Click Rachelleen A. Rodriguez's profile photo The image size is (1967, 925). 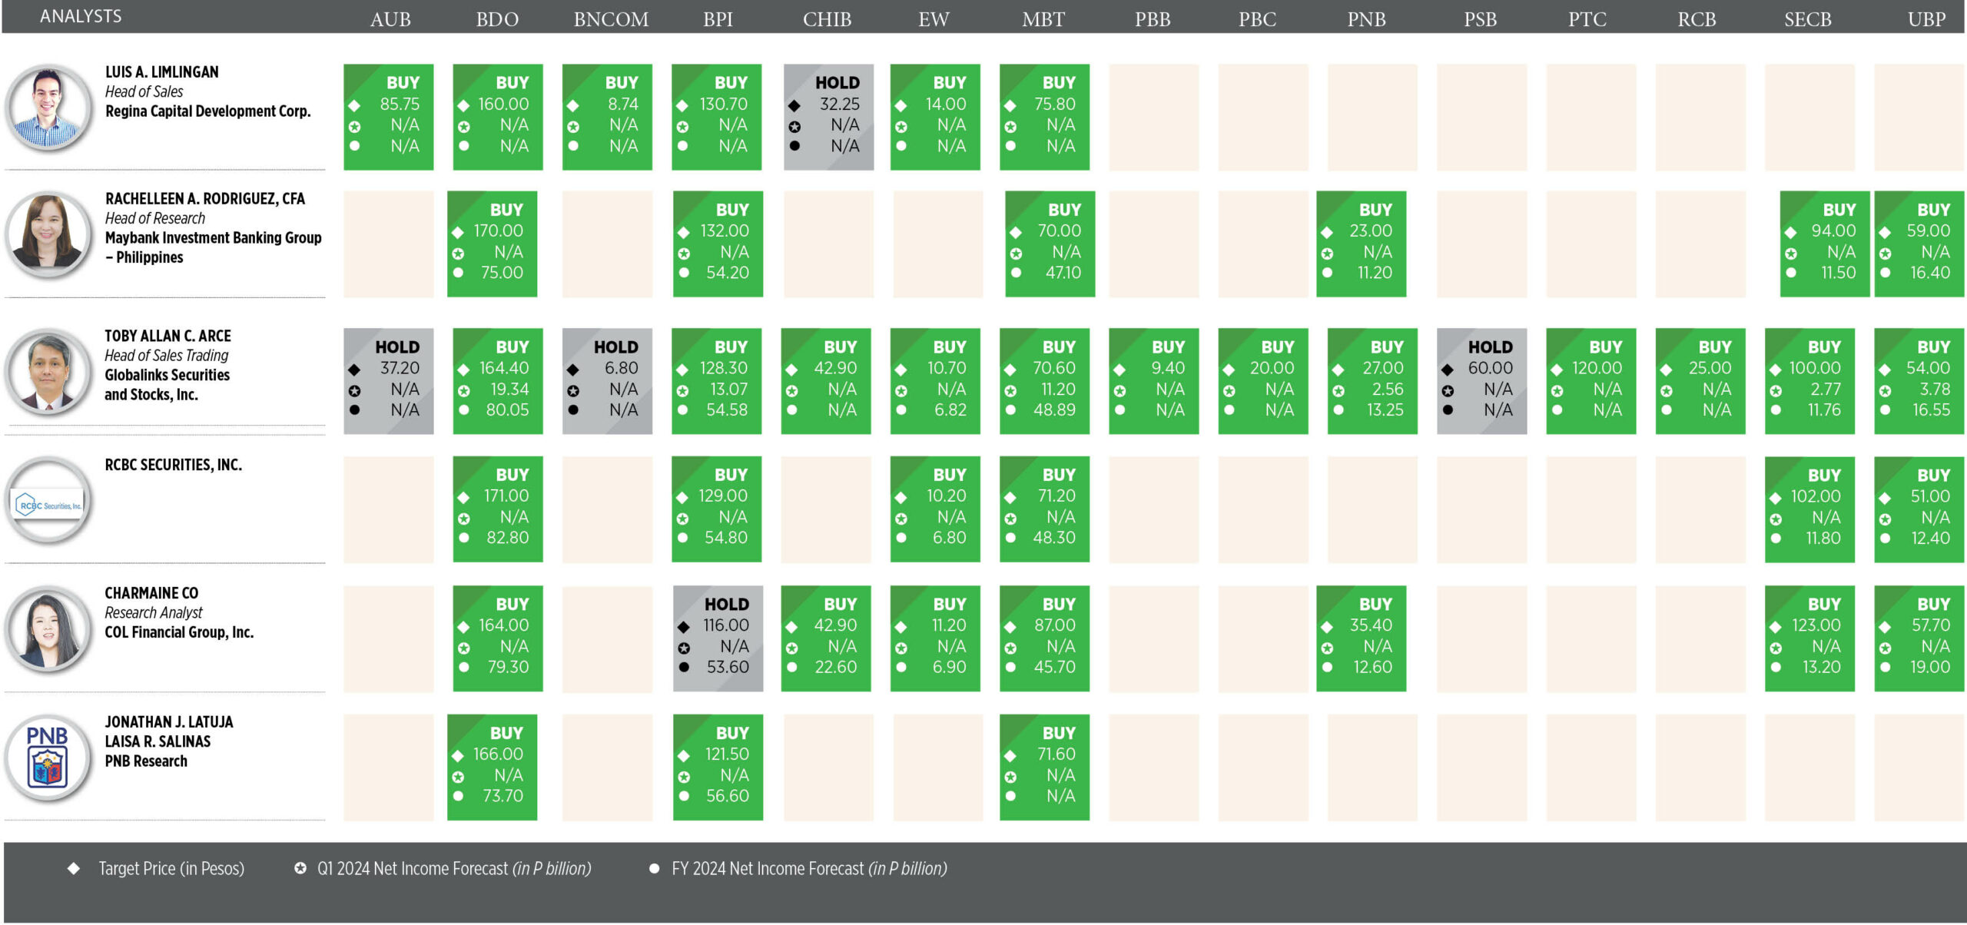click(48, 234)
